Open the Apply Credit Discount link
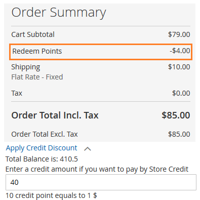The width and height of the screenshot is (200, 200). pos(42,148)
